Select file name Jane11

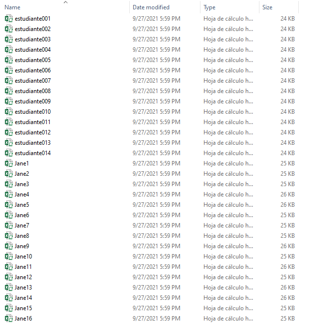(x=23, y=267)
